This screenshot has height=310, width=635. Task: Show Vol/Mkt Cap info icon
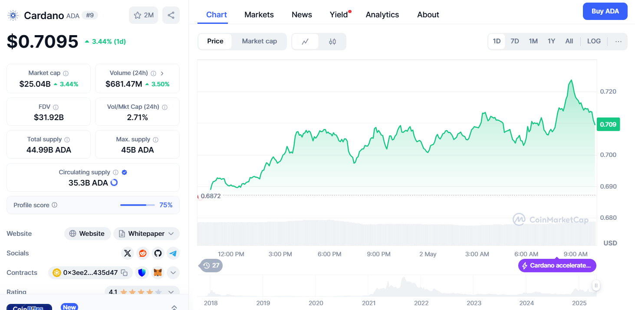click(x=165, y=107)
